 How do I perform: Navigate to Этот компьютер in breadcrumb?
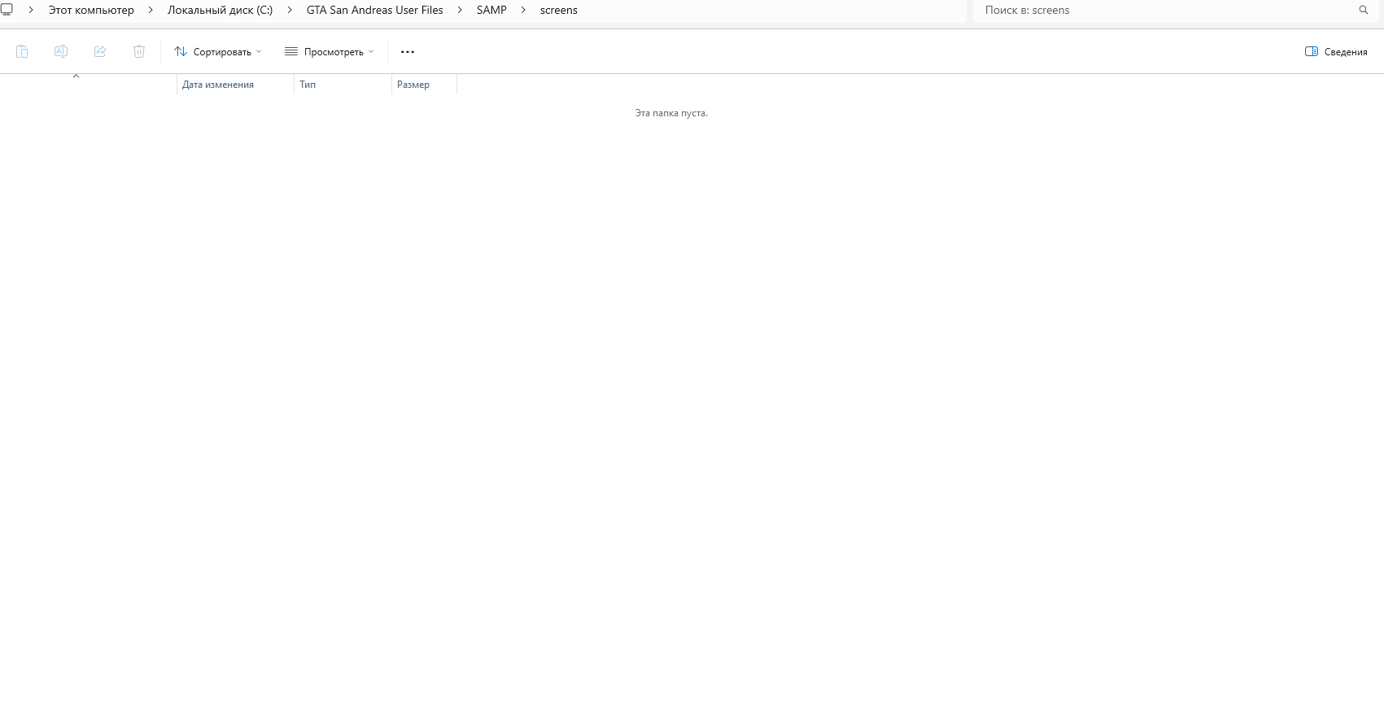click(x=91, y=10)
